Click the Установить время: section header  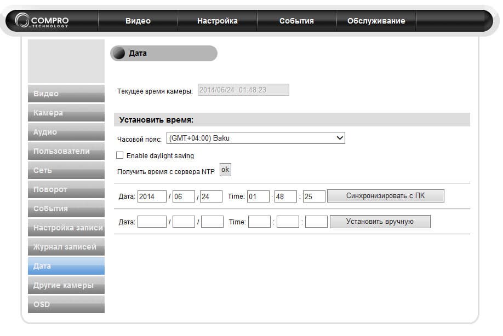pos(292,120)
